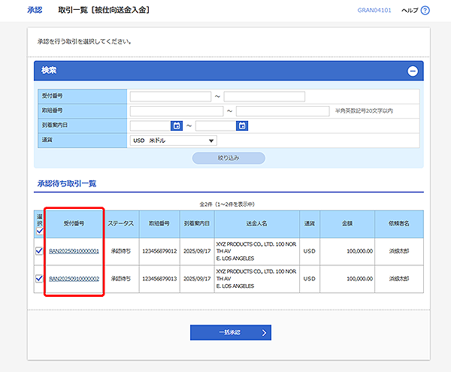This screenshot has height=372, width=451.
Task: Open receipt link BAN20250910000001
Action: point(74,251)
